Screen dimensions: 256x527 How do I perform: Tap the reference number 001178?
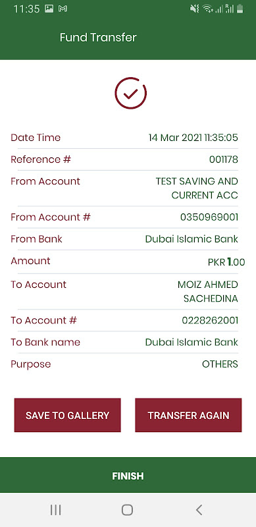point(224,159)
